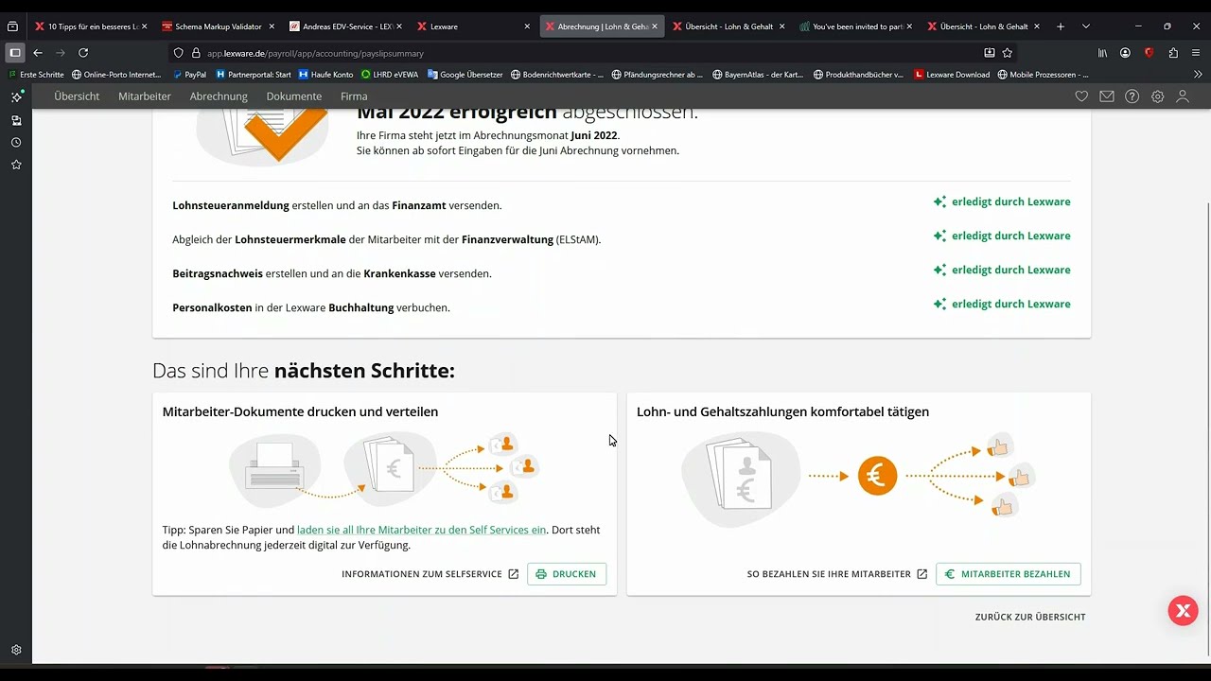Click 'erledigt durch Lexware' for Lohnsteueranmeldung
This screenshot has width=1211, height=681.
click(1002, 201)
